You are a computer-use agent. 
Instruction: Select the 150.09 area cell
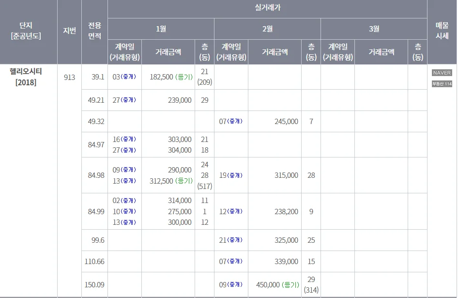click(94, 284)
